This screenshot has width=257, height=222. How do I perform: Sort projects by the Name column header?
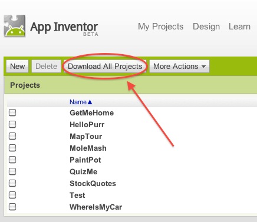coord(81,102)
